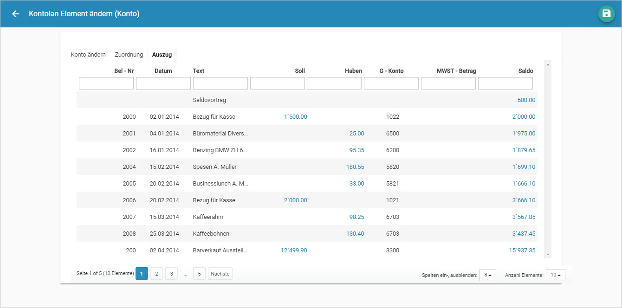Click the 12`499.90 Soll amount link
622x308 pixels.
point(294,250)
